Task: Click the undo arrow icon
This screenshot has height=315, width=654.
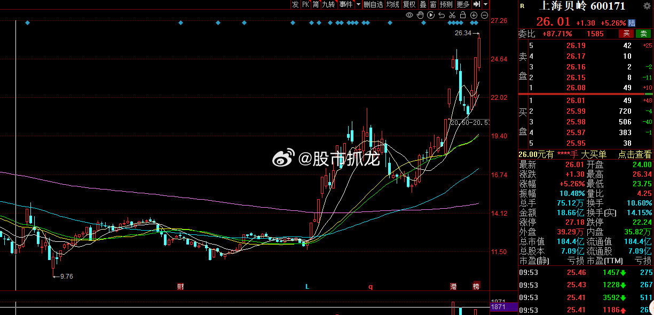Action: [442, 15]
